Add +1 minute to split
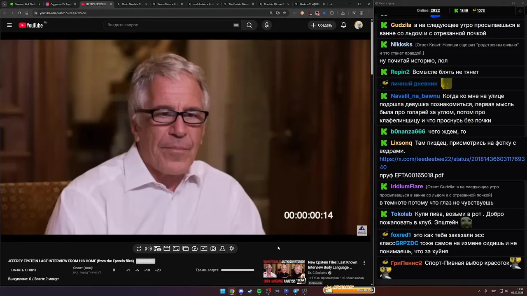 [128, 270]
